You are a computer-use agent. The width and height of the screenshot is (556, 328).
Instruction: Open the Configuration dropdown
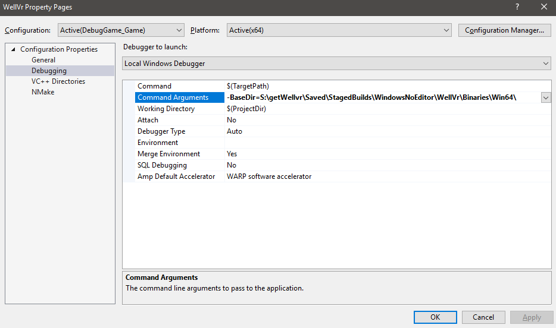point(121,30)
